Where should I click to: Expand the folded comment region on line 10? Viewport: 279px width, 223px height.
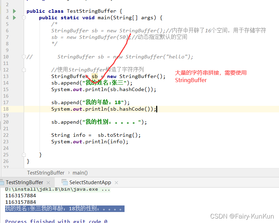coord(23,57)
